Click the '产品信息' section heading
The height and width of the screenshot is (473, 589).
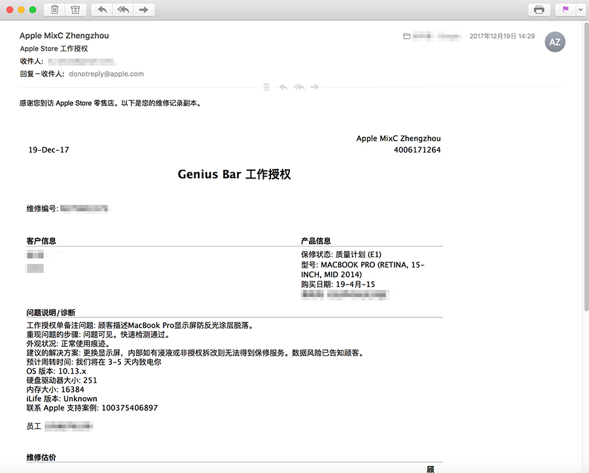pos(315,241)
